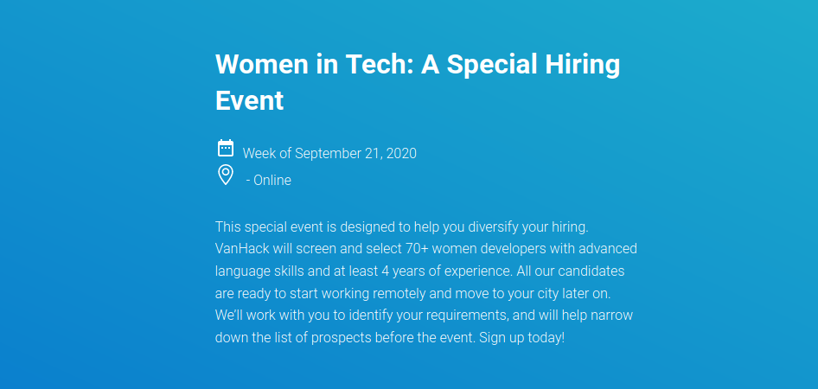The width and height of the screenshot is (818, 389).
Task: Click the word 'Event' in the title
Action: (249, 100)
